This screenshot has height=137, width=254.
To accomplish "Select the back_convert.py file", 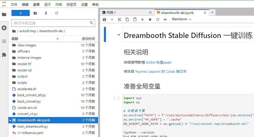I will [x=53, y=101].
